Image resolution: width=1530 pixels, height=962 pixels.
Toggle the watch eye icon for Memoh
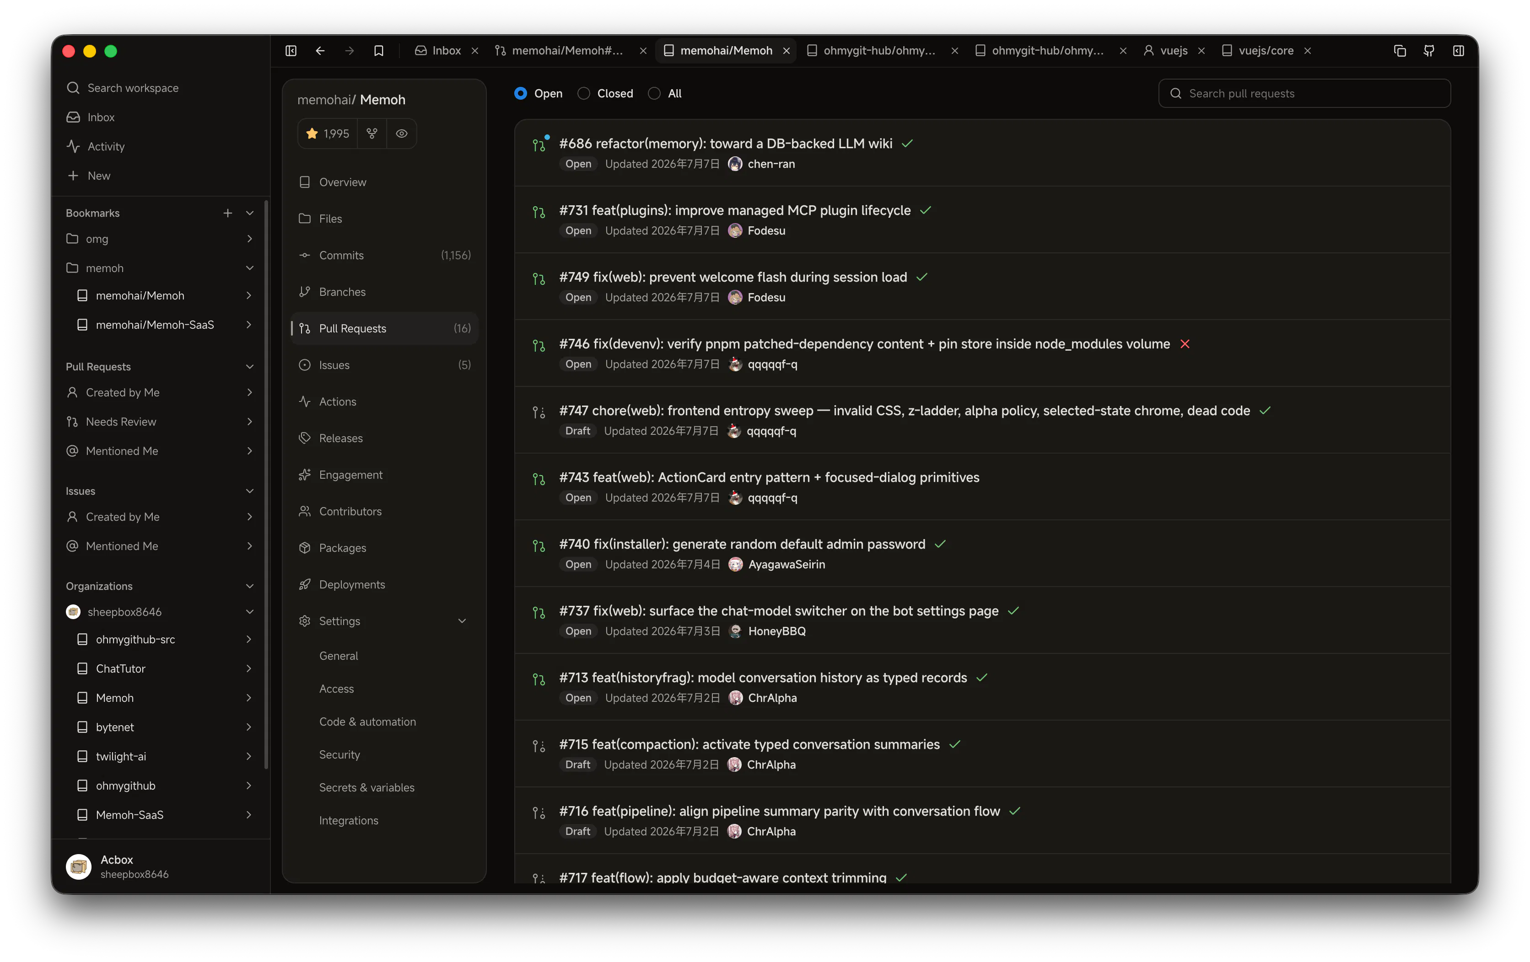pyautogui.click(x=402, y=134)
